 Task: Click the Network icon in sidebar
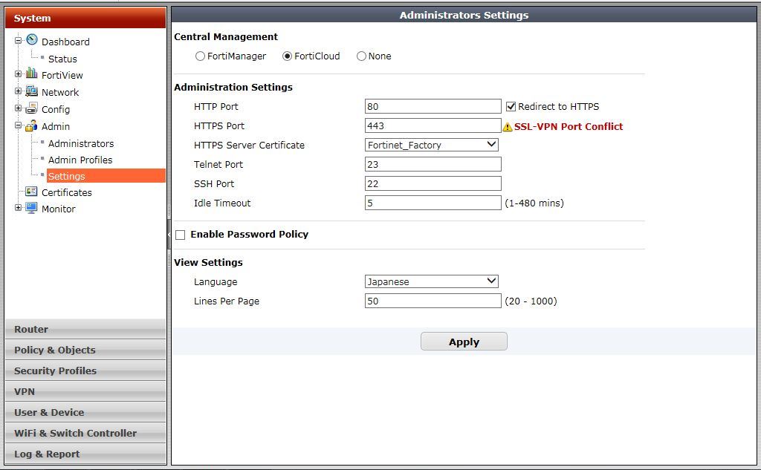pos(31,91)
